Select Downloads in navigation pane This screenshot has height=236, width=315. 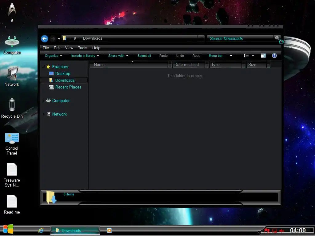(x=65, y=80)
